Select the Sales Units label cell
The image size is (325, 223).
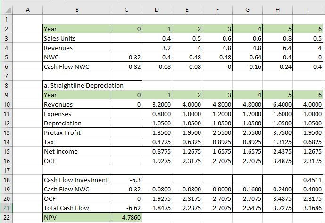[x=76, y=38]
